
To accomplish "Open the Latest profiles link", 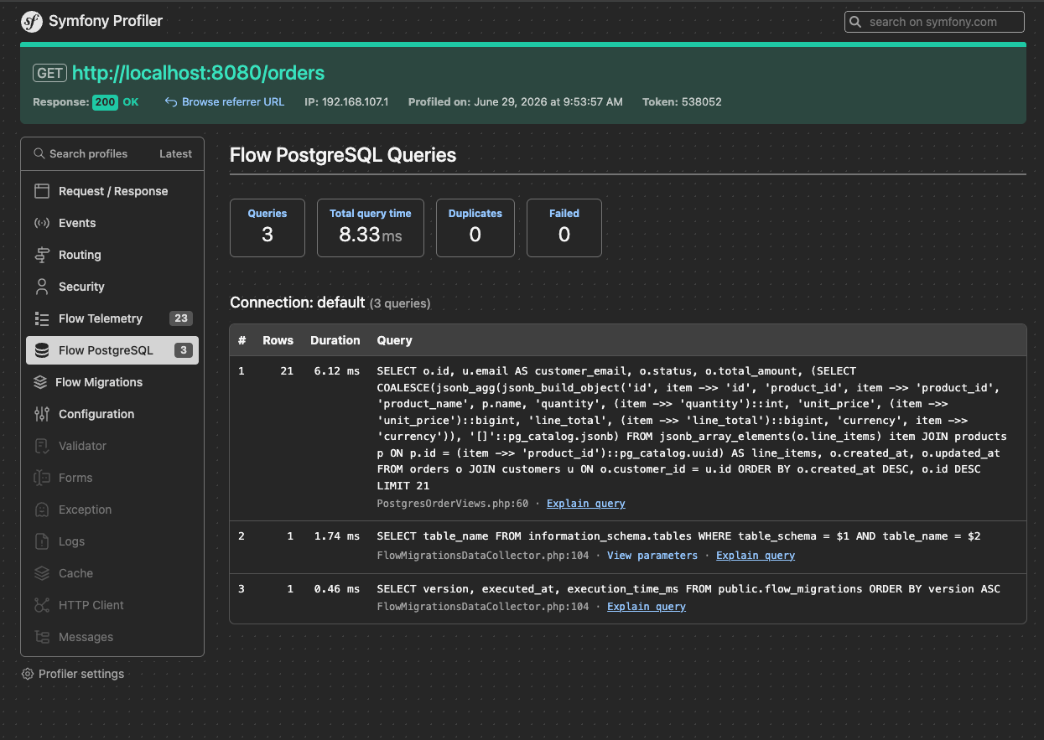I will (175, 153).
